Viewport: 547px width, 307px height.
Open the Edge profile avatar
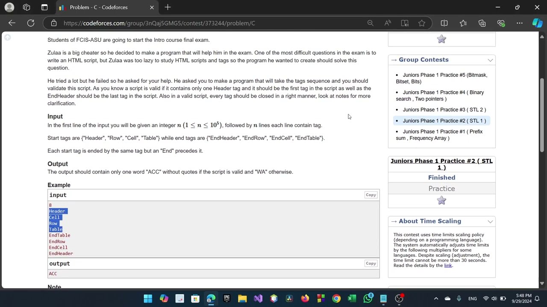[x=9, y=7]
